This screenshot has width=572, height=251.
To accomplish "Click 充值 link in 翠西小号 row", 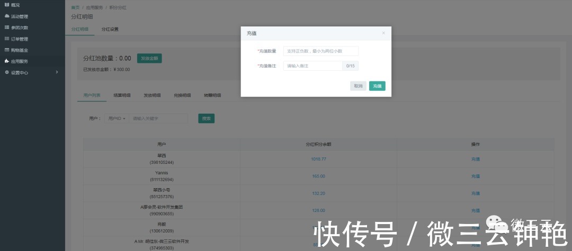I will pyautogui.click(x=475, y=193).
